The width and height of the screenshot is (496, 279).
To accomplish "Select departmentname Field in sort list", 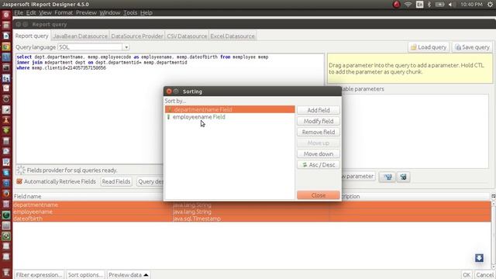I will click(x=230, y=109).
